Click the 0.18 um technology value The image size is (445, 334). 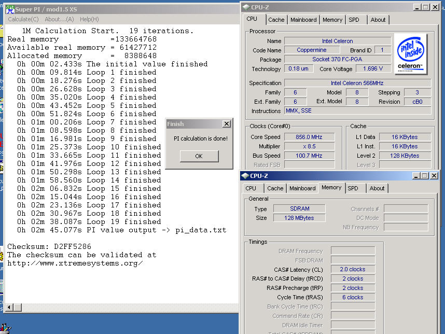point(299,68)
